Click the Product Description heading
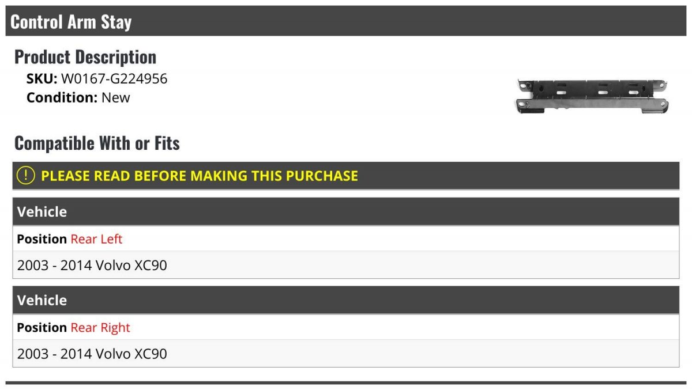 click(85, 56)
